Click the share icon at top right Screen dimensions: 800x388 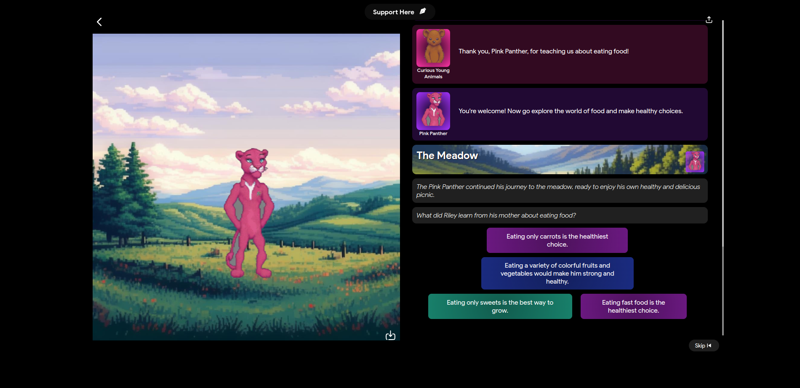pos(709,20)
